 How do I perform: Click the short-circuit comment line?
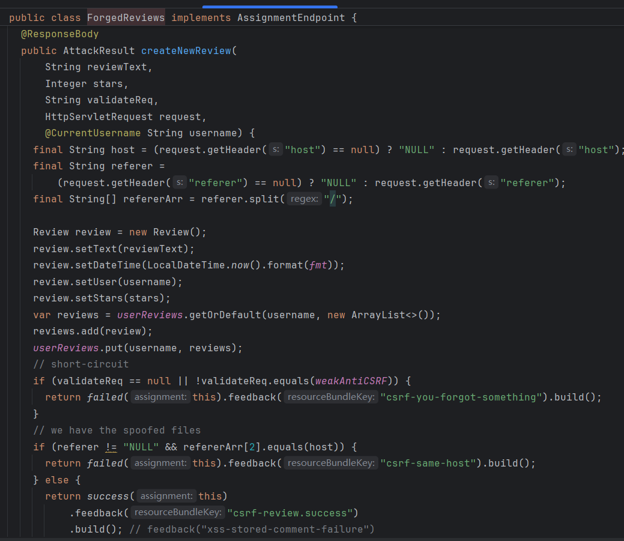click(80, 364)
